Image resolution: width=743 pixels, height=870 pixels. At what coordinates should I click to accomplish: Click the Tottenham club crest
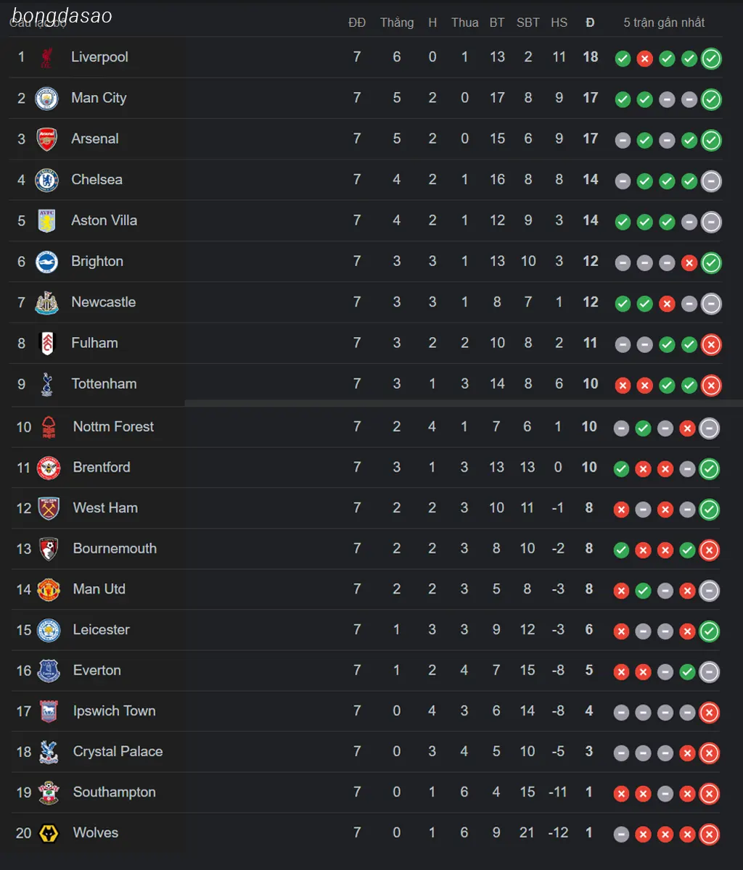[x=46, y=384]
